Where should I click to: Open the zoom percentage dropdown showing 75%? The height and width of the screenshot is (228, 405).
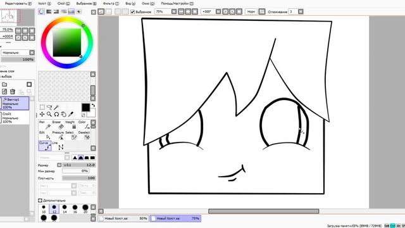pyautogui.click(x=174, y=11)
